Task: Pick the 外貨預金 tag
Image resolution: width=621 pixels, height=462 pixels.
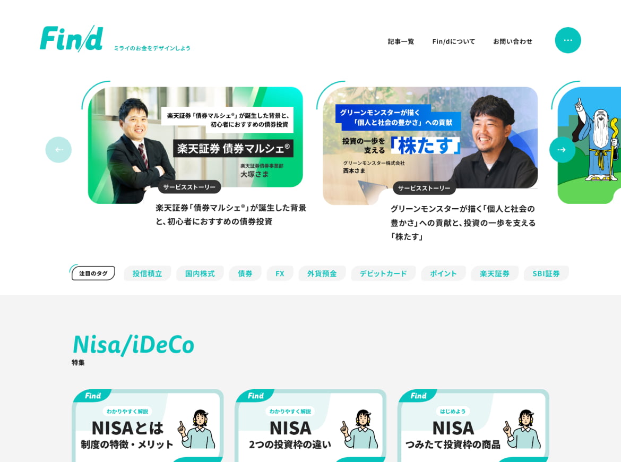Action: coord(322,273)
